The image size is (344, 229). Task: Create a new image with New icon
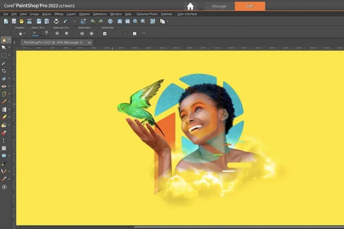click(x=6, y=21)
